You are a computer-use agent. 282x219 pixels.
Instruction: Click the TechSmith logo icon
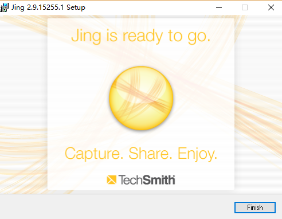[x=111, y=180]
